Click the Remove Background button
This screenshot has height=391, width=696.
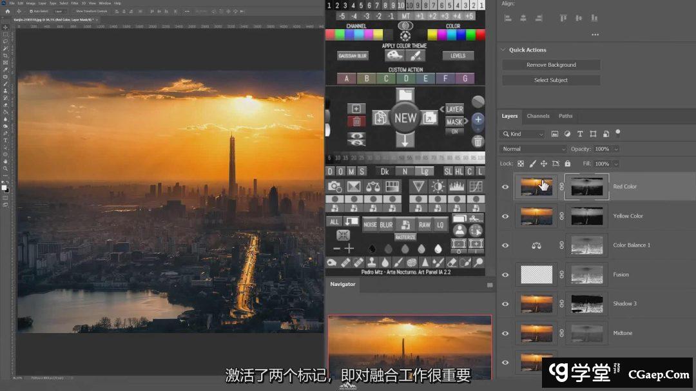coord(551,65)
